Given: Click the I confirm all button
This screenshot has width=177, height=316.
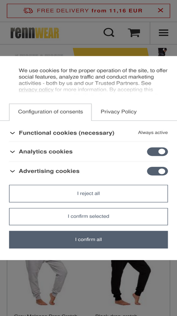Looking at the screenshot, I should pos(89,240).
